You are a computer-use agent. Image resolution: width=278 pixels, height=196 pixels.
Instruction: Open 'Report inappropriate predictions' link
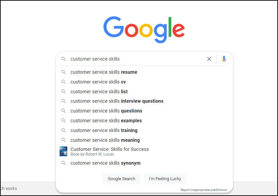pos(203,190)
